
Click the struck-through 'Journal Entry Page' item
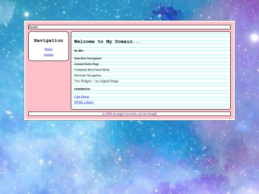(86, 64)
